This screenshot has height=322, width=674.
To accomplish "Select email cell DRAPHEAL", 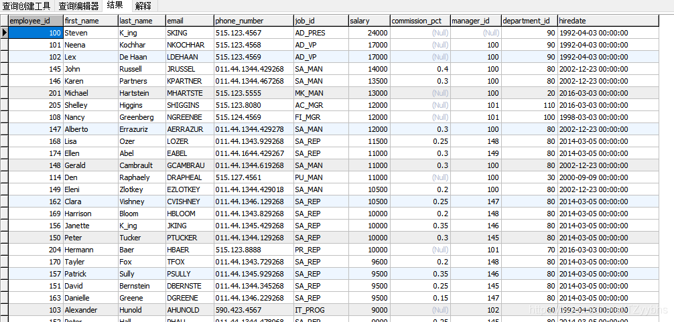I will [190, 177].
